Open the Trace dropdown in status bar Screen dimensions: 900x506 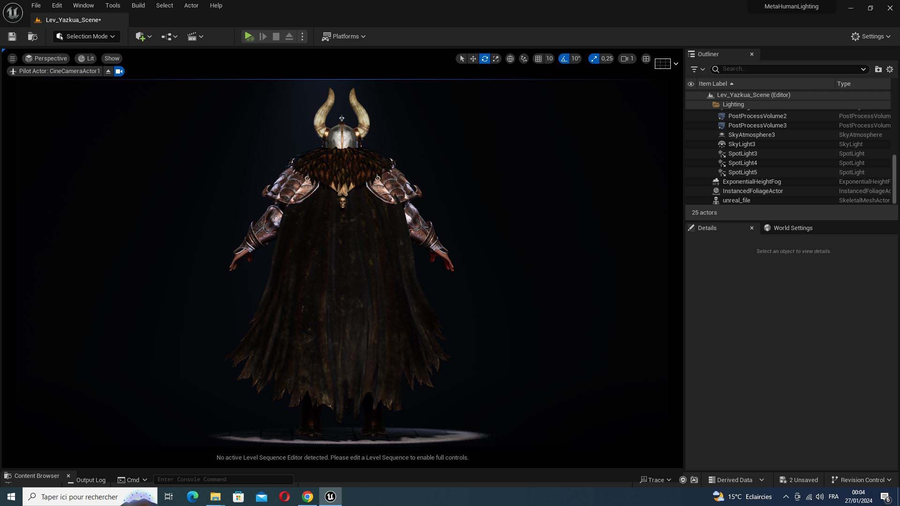pyautogui.click(x=655, y=480)
